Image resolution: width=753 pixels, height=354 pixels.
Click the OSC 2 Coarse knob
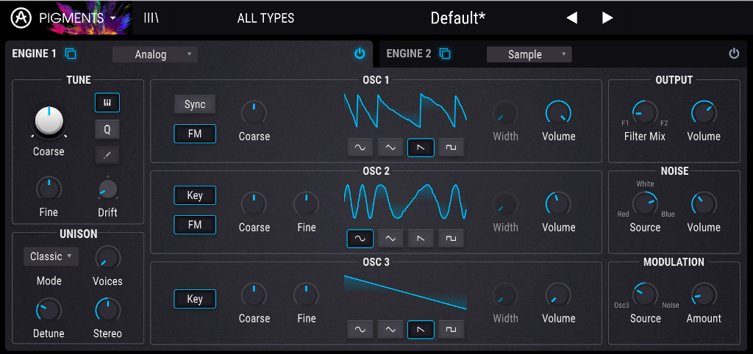pos(254,204)
